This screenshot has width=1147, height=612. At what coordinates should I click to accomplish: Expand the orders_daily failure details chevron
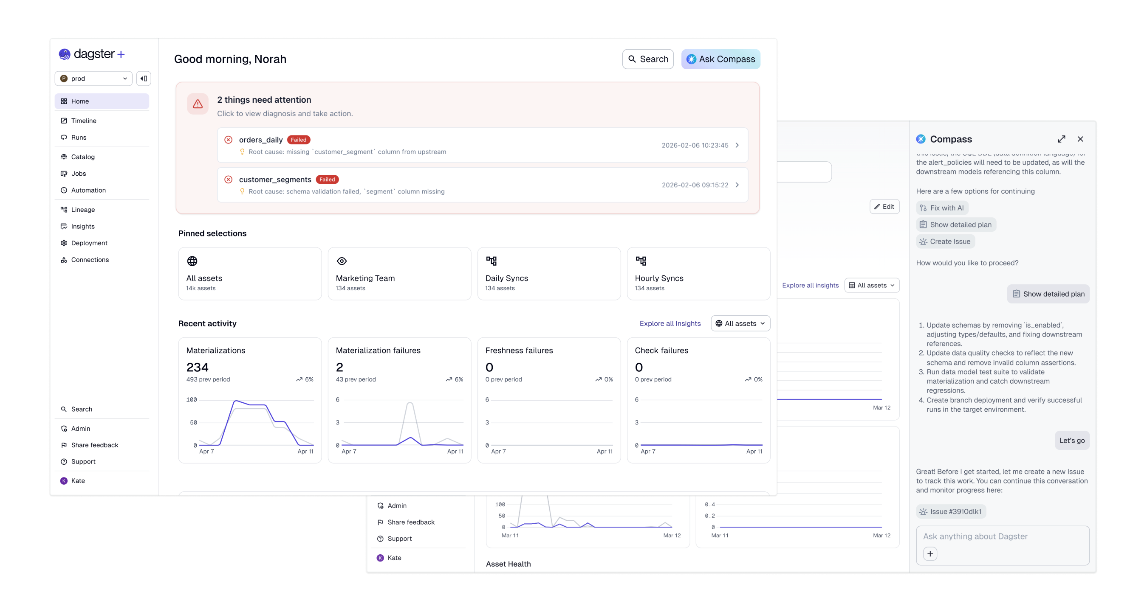click(737, 146)
